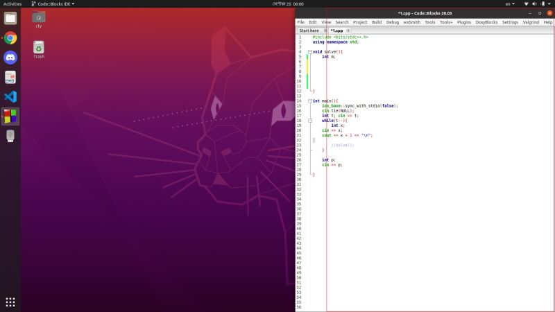
Task: Click on the 'while(t--){' line
Action: [x=334, y=121]
